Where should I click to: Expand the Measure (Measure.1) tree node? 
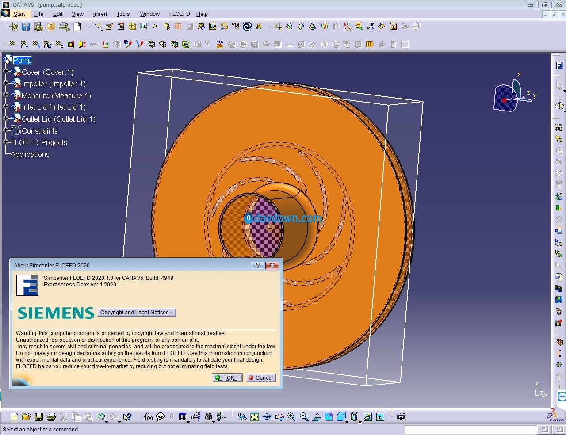[x=6, y=95]
